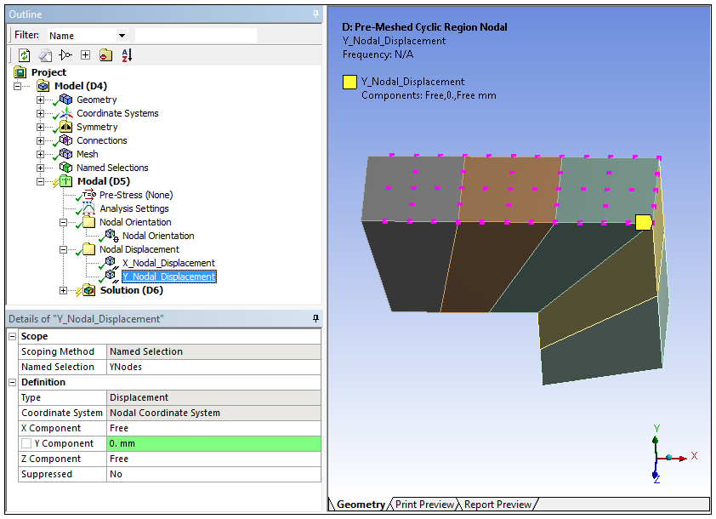Pin the Outline panel
The width and height of the screenshot is (716, 519).
[315, 14]
